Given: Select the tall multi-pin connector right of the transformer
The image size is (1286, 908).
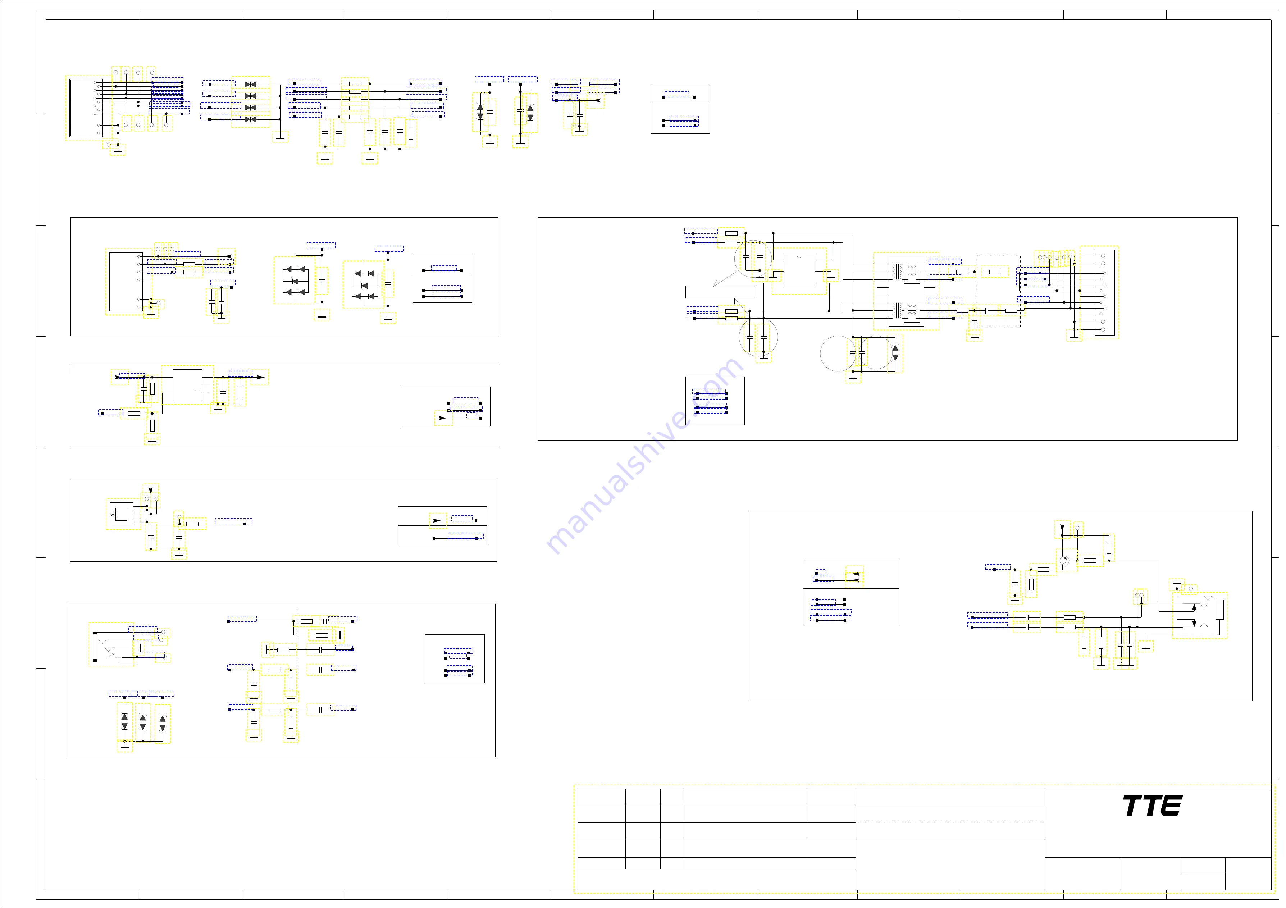Looking at the screenshot, I should pos(1104,292).
